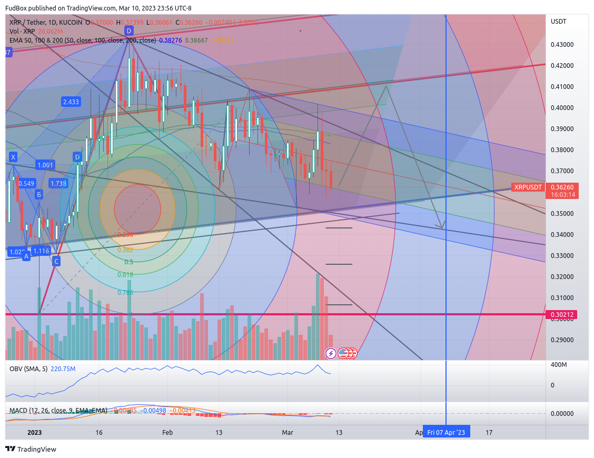Click the 0.40000 price axis label

click(562, 107)
